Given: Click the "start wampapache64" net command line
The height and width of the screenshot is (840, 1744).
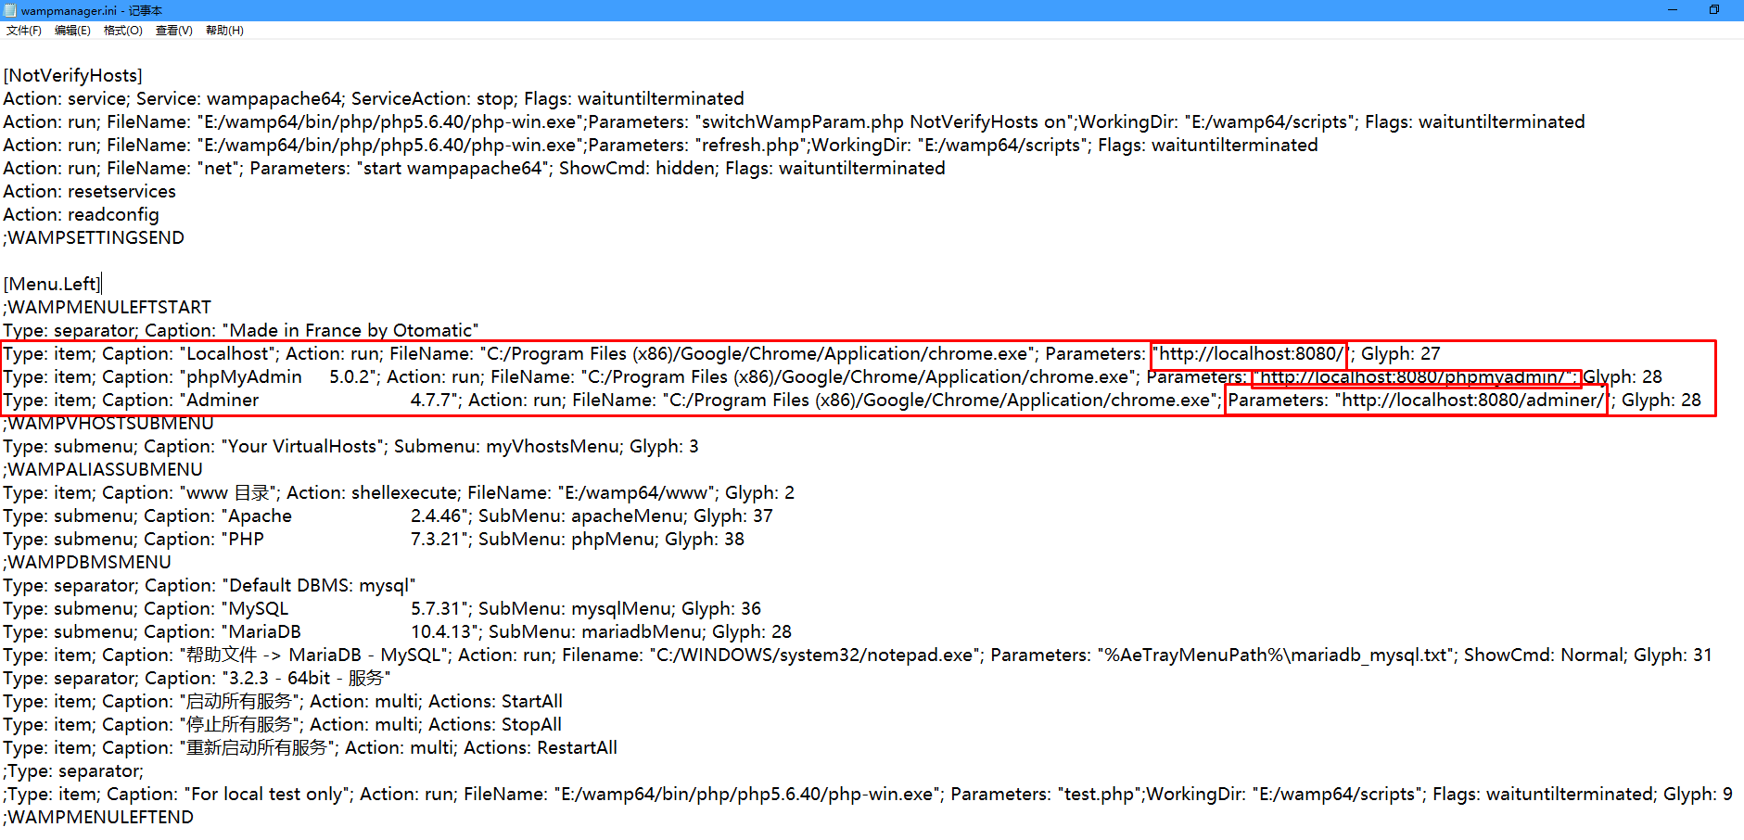Looking at the screenshot, I should 474,169.
